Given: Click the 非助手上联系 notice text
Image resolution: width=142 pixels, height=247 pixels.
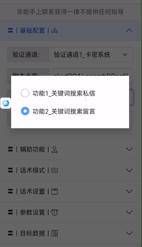Looking at the screenshot, I should pyautogui.click(x=70, y=12).
